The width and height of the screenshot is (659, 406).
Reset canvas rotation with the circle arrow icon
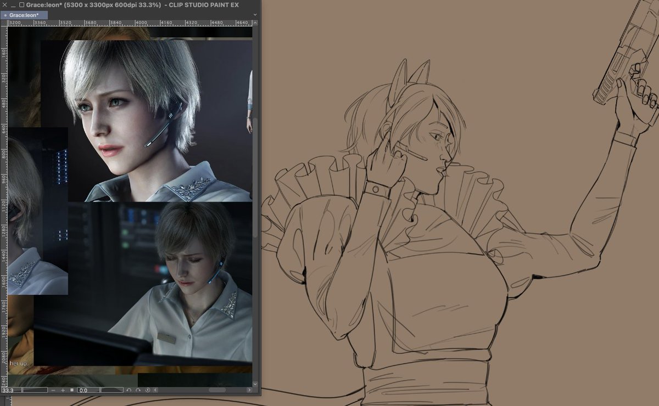148,390
